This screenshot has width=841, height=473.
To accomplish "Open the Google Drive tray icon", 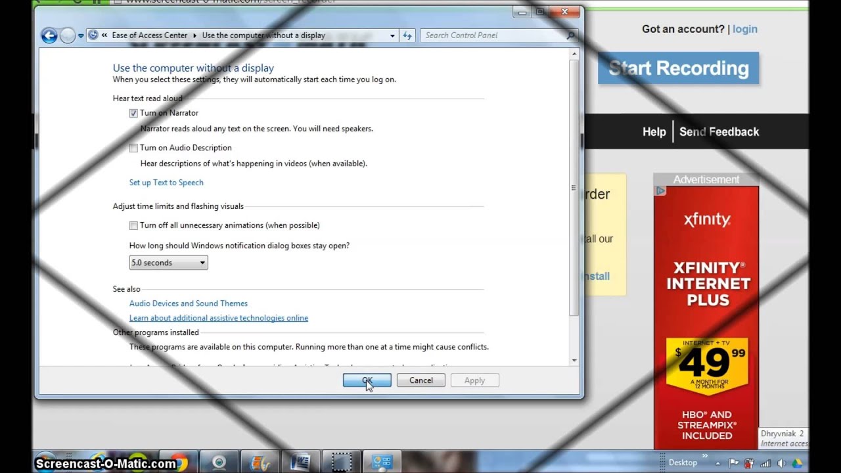I will (797, 462).
